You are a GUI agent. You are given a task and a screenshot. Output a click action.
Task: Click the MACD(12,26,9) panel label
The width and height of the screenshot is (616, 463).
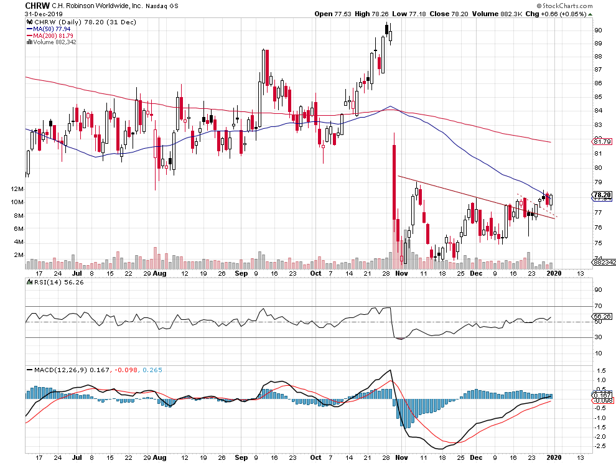tap(60, 370)
